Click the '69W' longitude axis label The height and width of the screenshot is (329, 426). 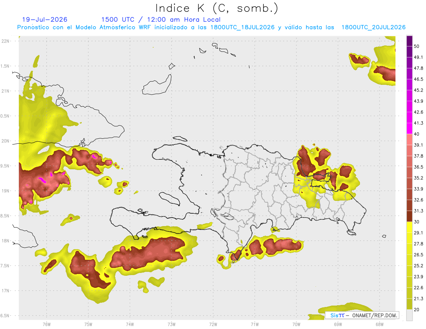click(x=338, y=324)
